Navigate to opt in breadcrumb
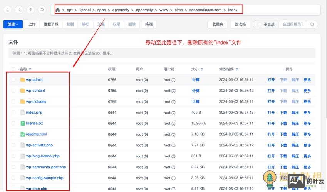327x192 pixels. click(70, 10)
